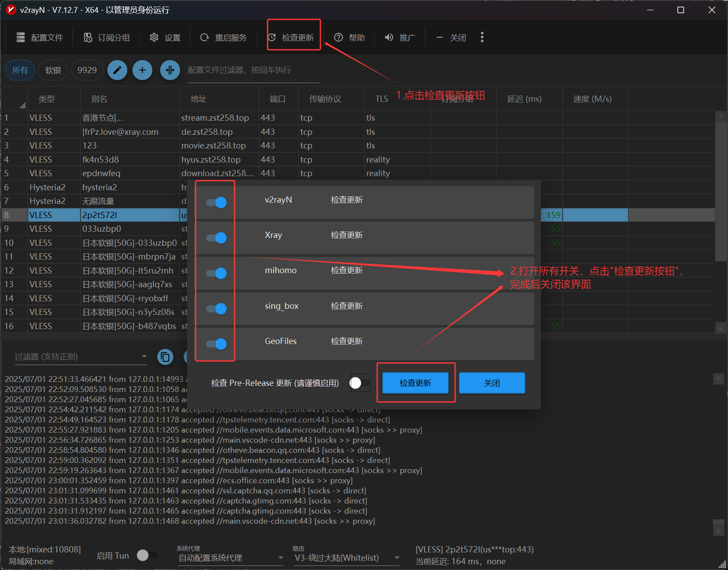The image size is (728, 570).
Task: Open the three-dot more options menu
Action: click(482, 37)
